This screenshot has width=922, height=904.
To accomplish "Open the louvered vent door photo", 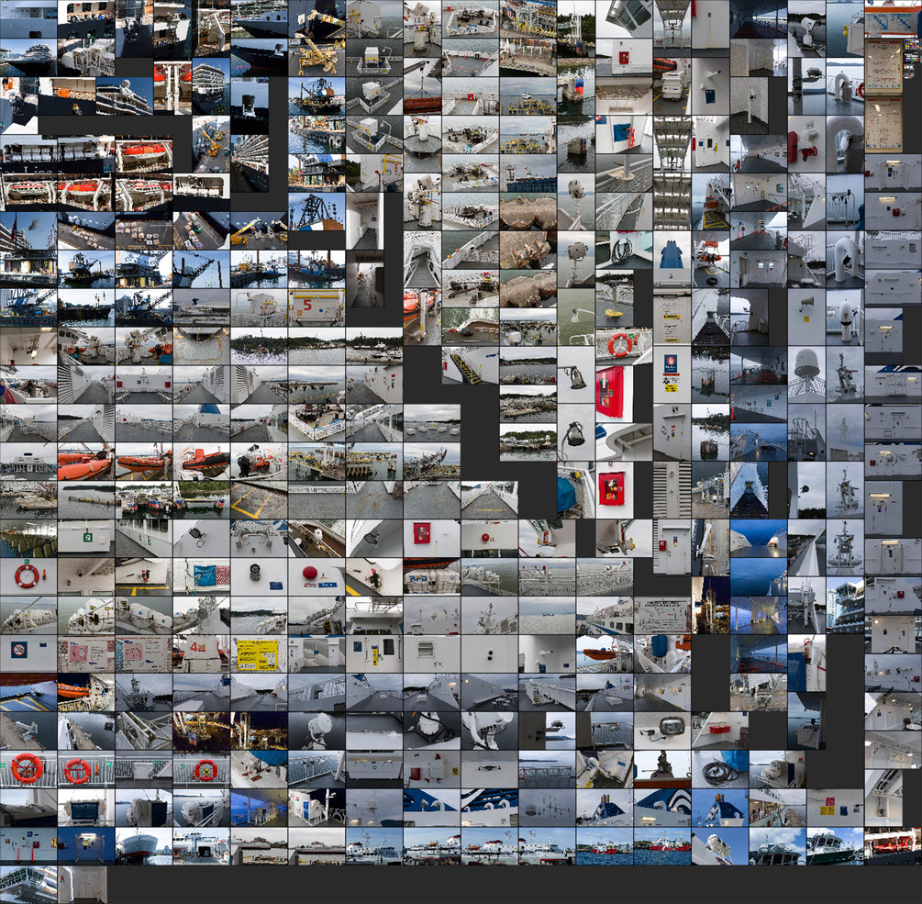I will [672, 489].
